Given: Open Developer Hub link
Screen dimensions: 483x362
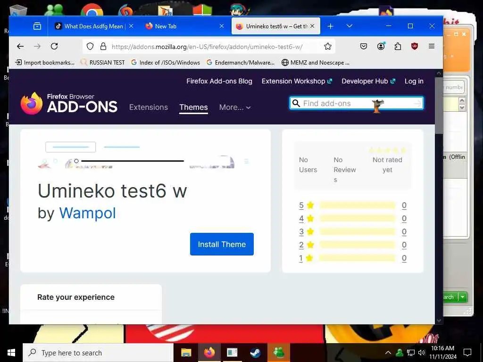Looking at the screenshot, I should click(368, 81).
